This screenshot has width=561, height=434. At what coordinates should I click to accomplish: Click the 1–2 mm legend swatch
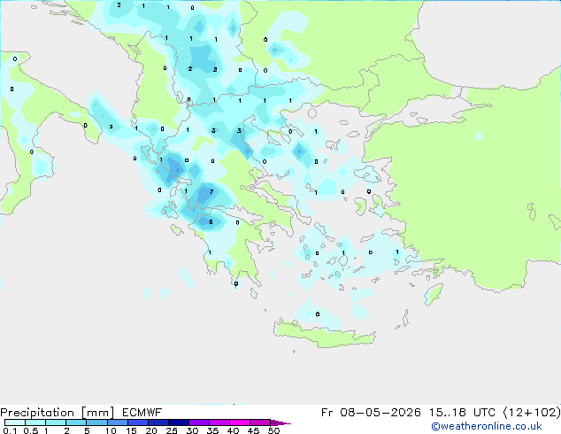coord(56,422)
